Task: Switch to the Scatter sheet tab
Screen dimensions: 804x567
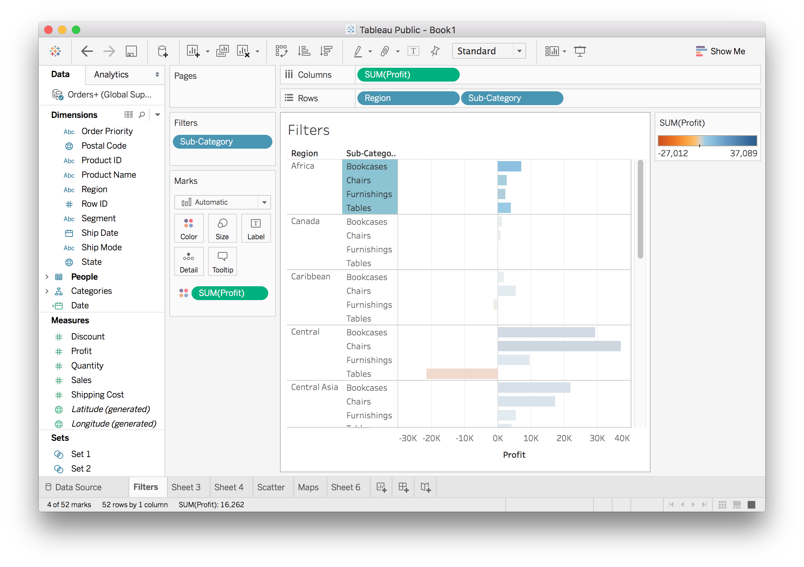Action: 271,487
